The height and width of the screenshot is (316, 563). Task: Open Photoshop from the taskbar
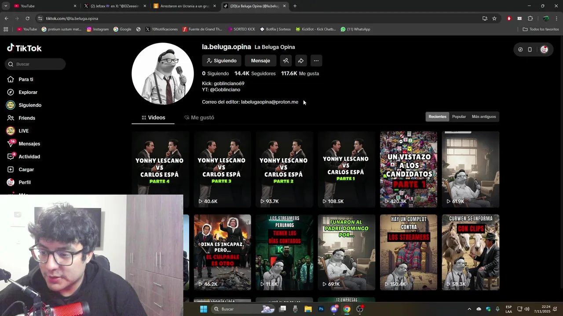321,309
